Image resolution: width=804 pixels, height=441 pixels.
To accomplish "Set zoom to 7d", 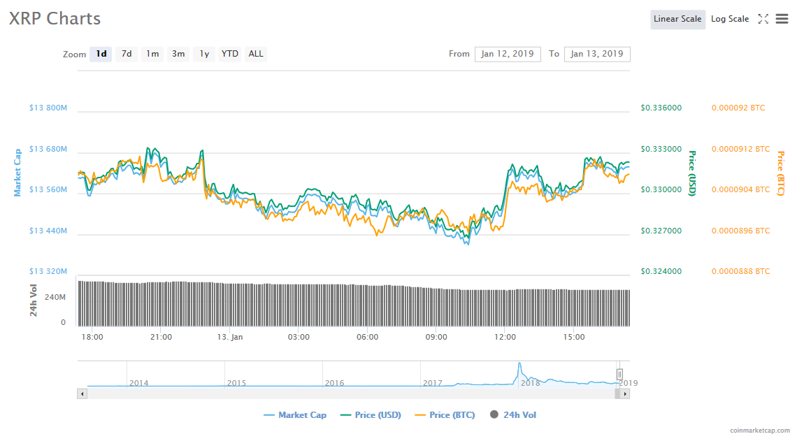I will 127,54.
